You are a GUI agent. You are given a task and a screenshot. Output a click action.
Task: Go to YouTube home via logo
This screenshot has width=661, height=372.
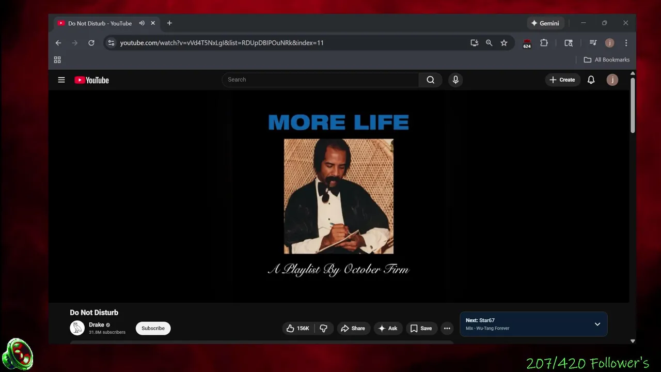coord(91,80)
